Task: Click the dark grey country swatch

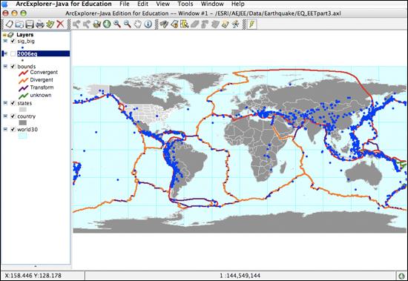Action: [23, 122]
